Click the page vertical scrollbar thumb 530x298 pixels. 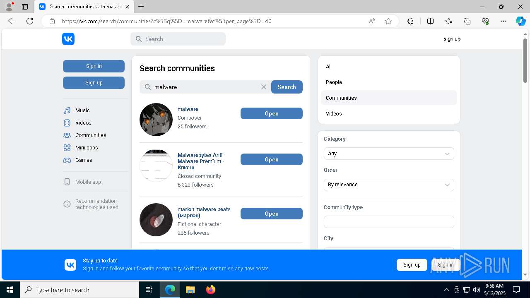(525, 60)
